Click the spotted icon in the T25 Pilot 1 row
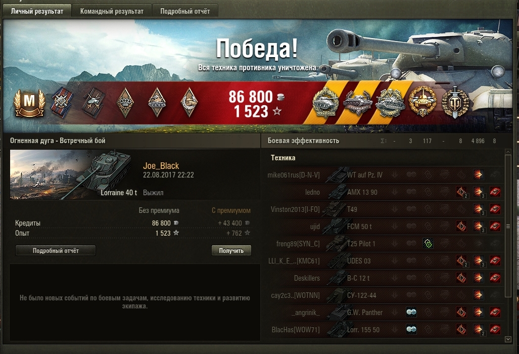Image resolution: width=519 pixels, height=354 pixels. click(x=428, y=244)
